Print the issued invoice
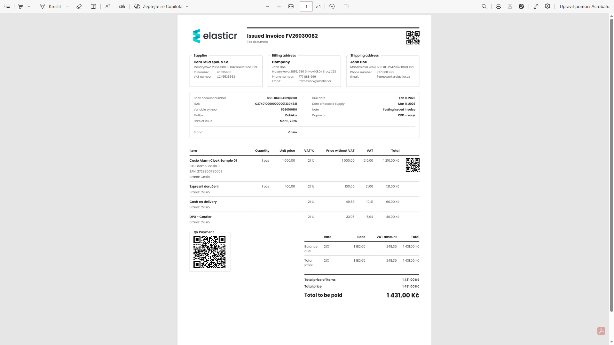Image resolution: width=614 pixels, height=345 pixels. coord(498,6)
